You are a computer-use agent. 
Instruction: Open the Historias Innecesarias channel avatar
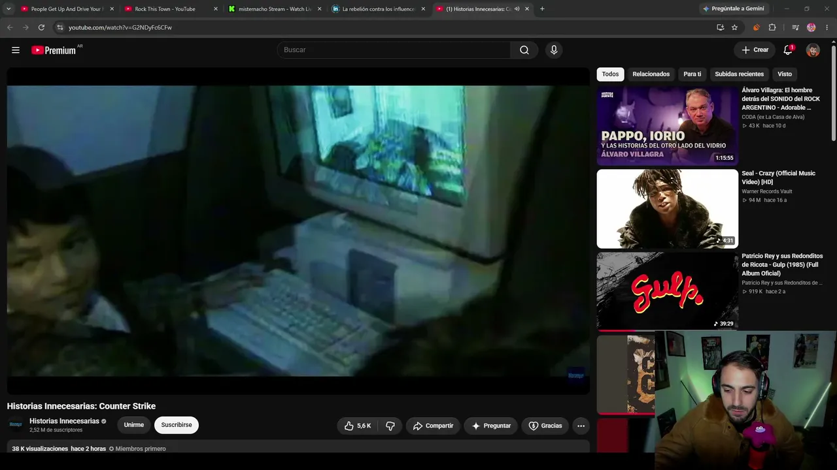pos(16,425)
